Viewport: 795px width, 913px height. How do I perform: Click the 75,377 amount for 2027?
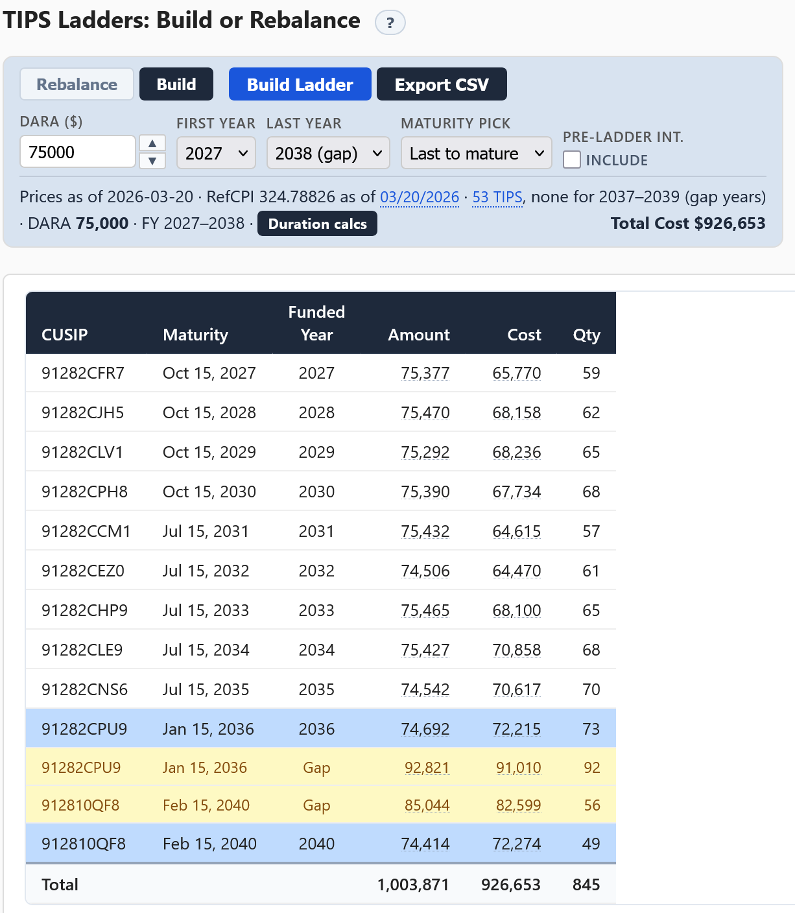425,373
